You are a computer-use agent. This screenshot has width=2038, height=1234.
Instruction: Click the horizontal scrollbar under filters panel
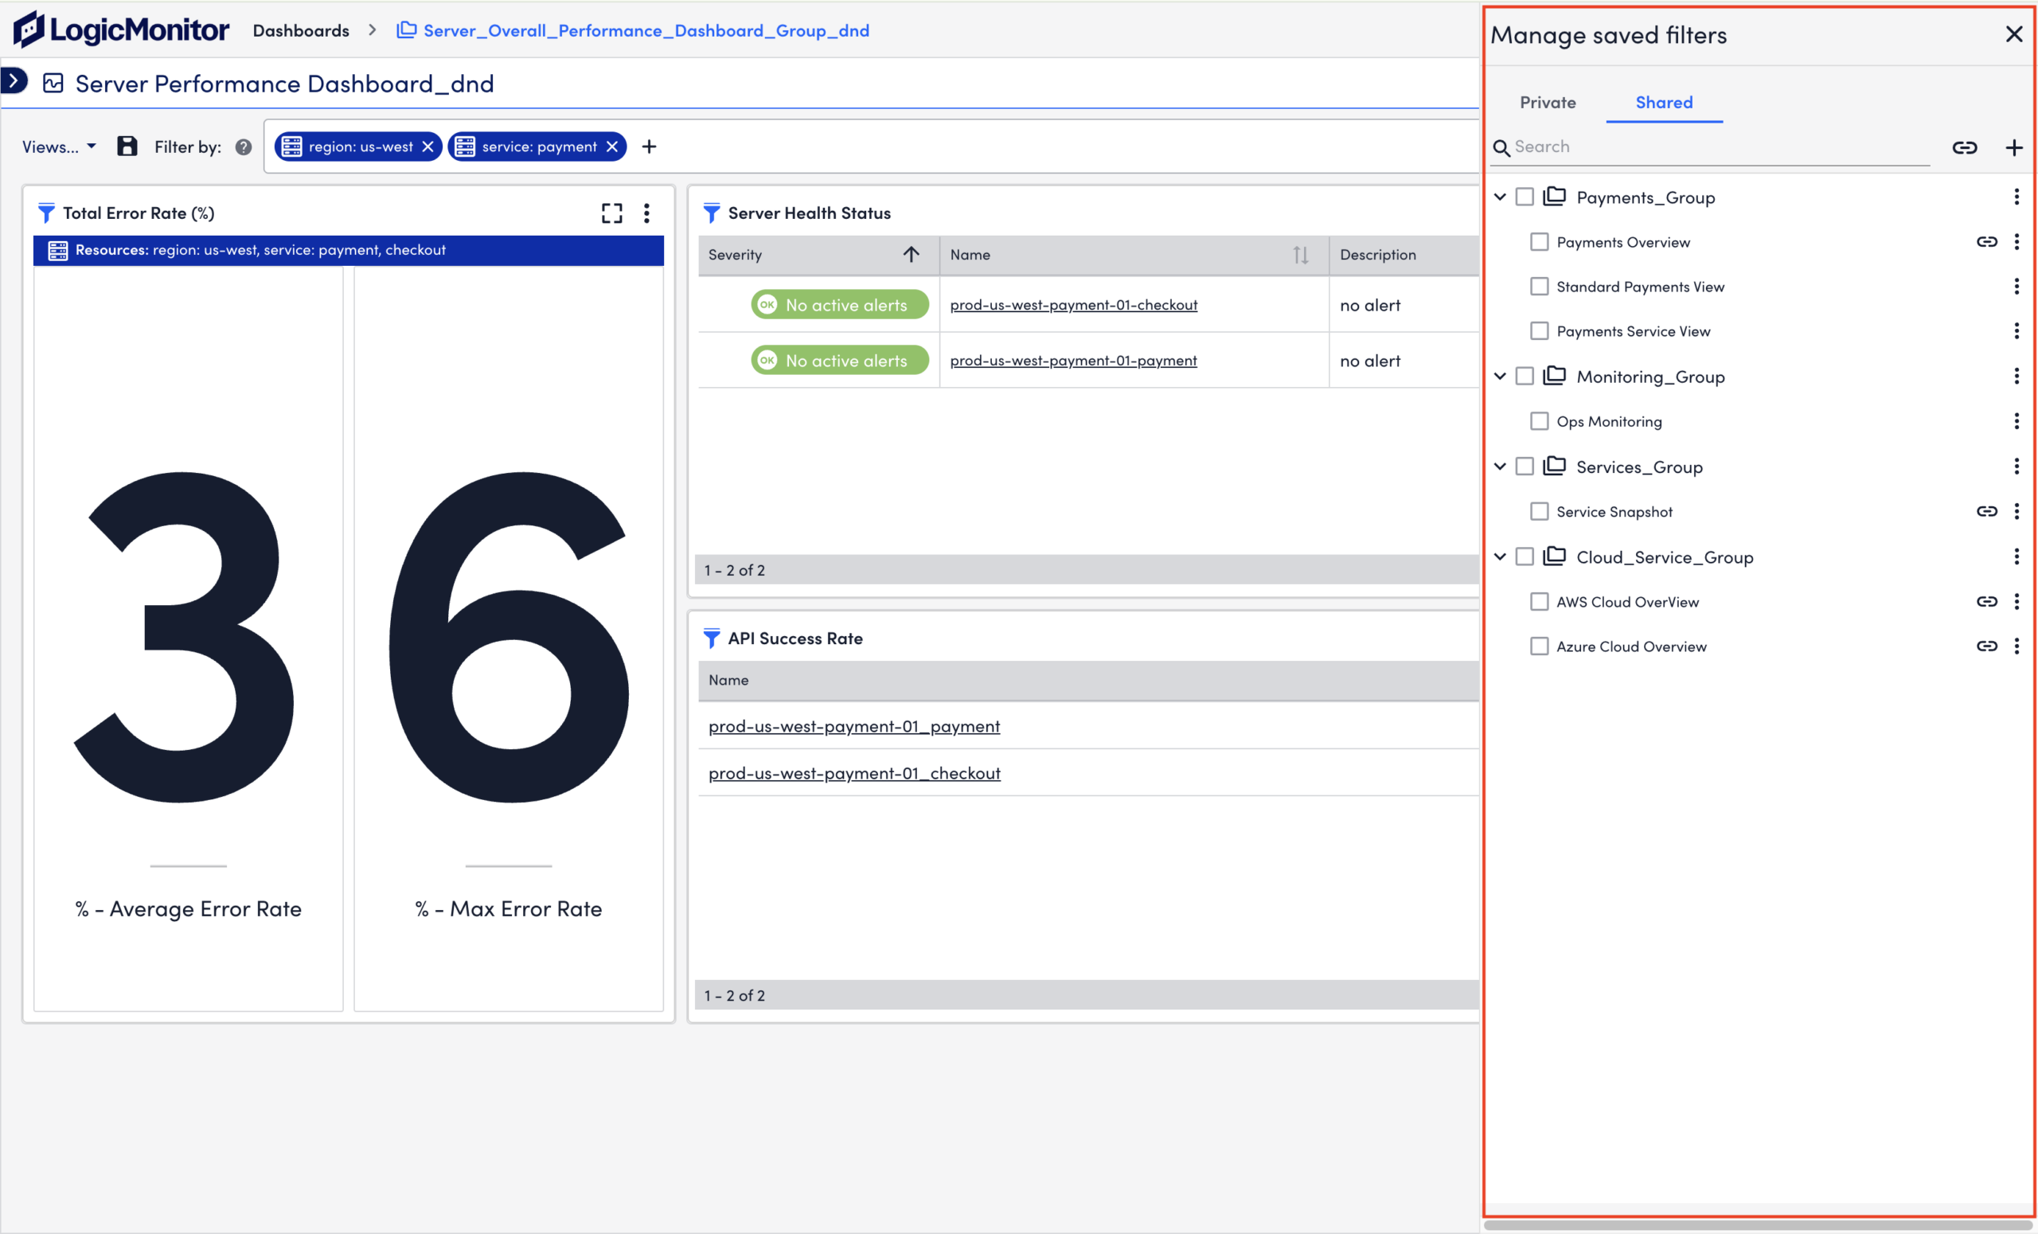coord(1759,1225)
